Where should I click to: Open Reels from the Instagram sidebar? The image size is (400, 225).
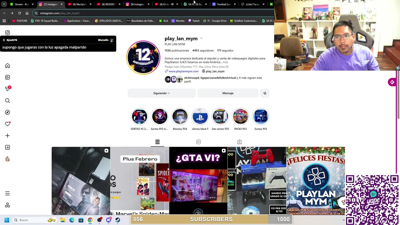pyautogui.click(x=7, y=77)
